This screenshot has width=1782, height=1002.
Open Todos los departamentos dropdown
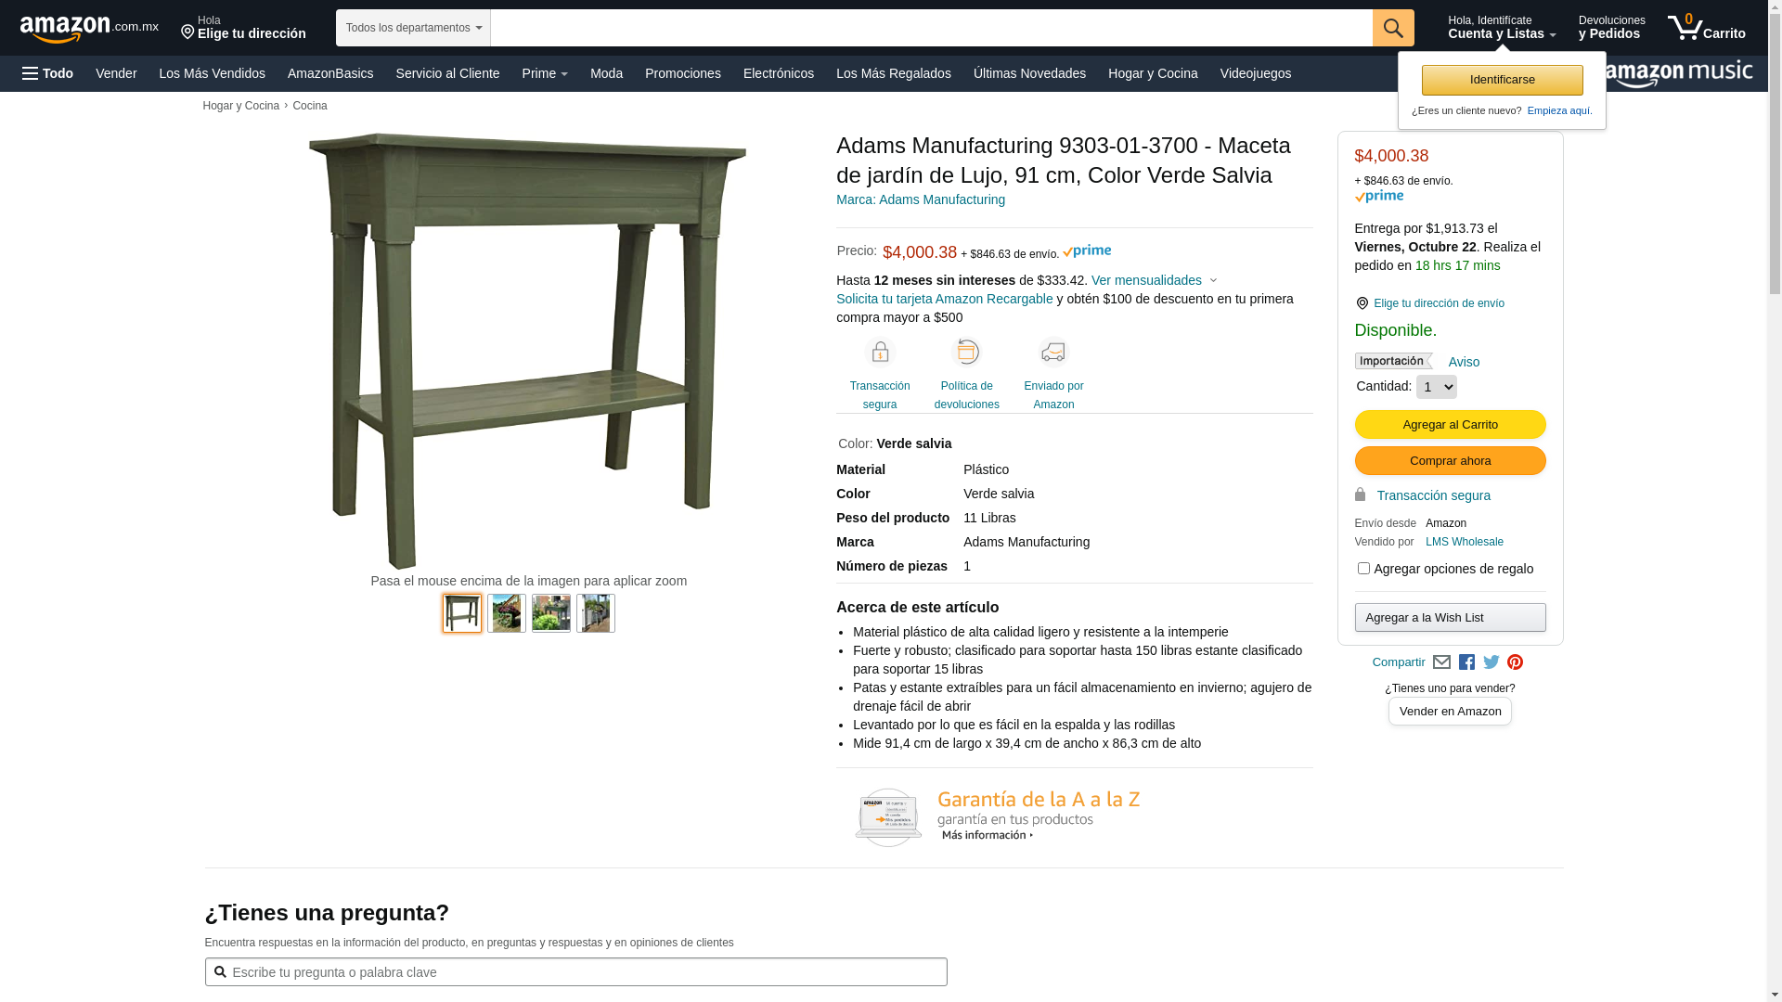[413, 28]
